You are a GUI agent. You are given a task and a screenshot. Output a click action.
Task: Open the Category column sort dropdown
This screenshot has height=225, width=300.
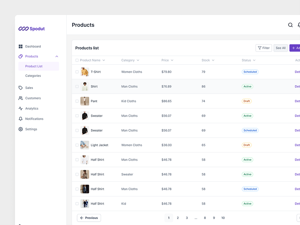click(x=139, y=60)
